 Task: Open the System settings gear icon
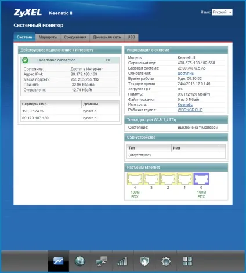coord(166,261)
